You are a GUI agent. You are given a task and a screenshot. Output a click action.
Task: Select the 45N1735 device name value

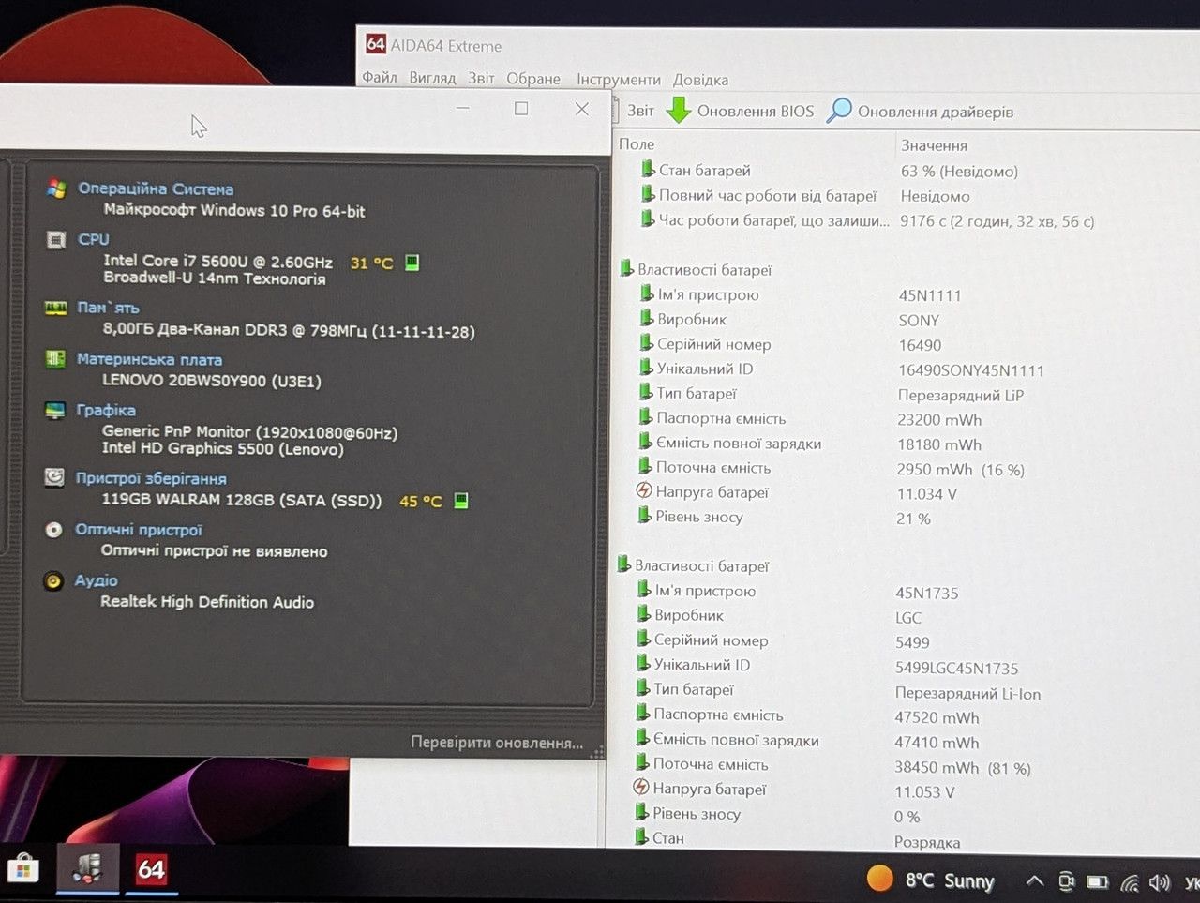pos(927,593)
